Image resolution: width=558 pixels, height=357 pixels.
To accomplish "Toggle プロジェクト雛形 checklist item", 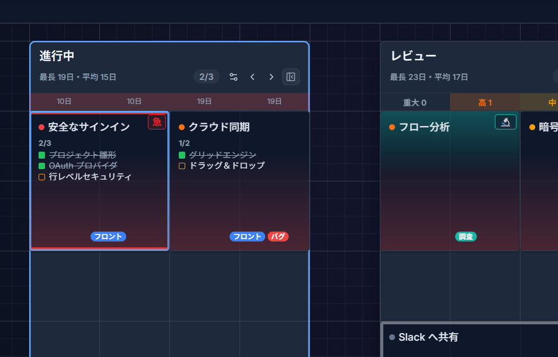I will (x=41, y=155).
